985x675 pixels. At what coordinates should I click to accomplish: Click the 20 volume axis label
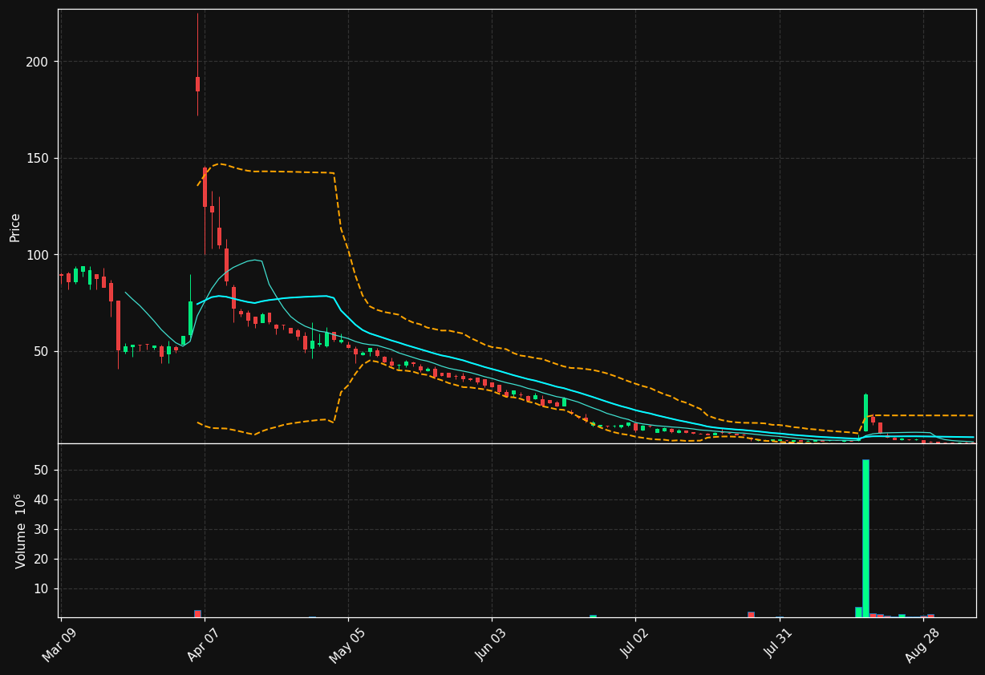coord(42,559)
